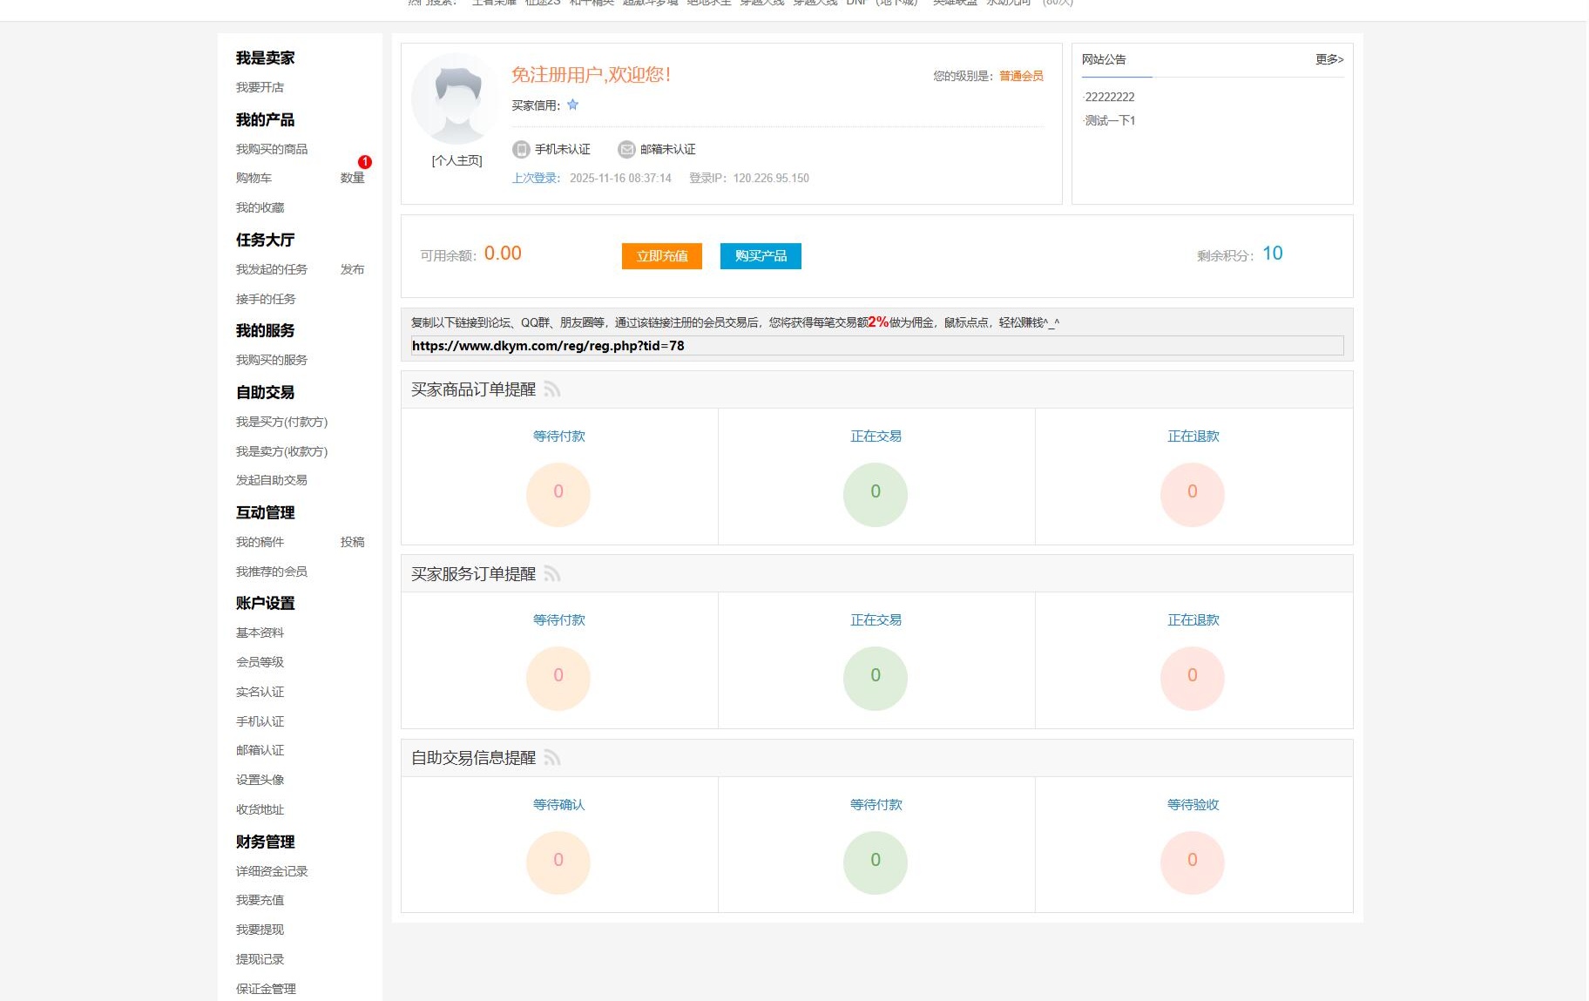The height and width of the screenshot is (1001, 1589).
Task: Select the referral link input field
Action: 876,346
